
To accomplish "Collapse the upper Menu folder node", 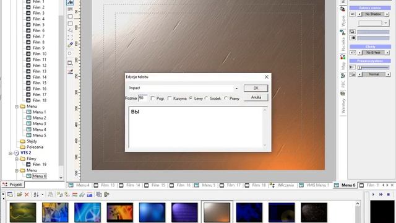I will pyautogui.click(x=17, y=107).
